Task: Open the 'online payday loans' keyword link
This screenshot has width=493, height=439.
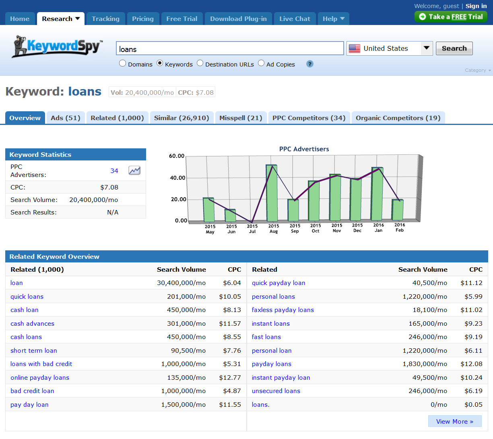Action: [x=40, y=378]
